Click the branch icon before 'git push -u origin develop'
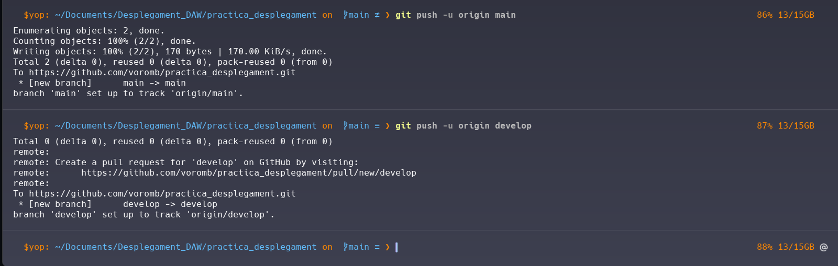Image resolution: width=838 pixels, height=266 pixels. coord(345,126)
